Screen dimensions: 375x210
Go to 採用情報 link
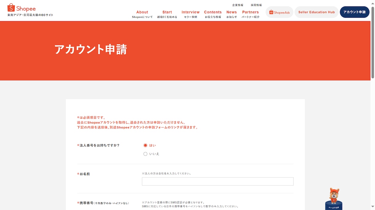256,5
